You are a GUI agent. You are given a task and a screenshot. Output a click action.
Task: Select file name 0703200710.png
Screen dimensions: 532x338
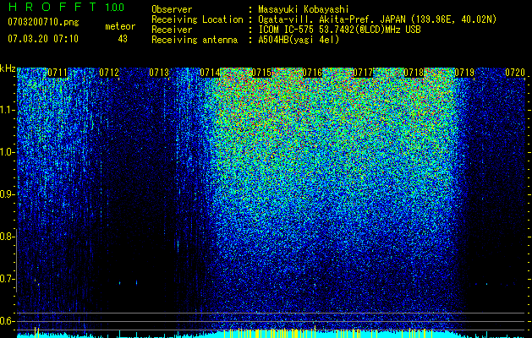click(x=43, y=23)
